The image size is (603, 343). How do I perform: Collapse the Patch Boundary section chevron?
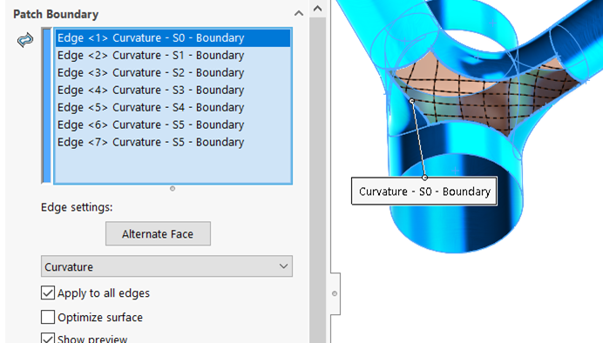pyautogui.click(x=298, y=13)
